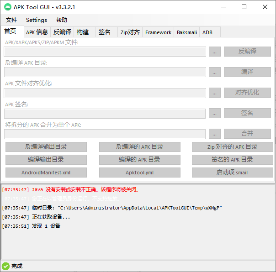Minimize the APK Tool GUI window
This screenshot has height=272, width=276.
pyautogui.click(x=223, y=7)
